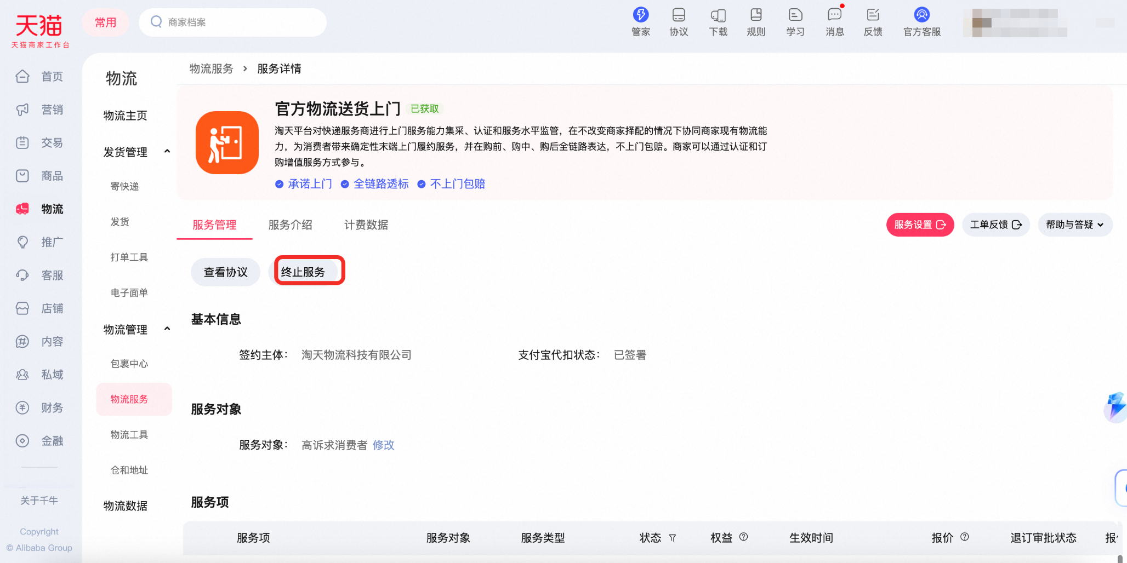Click the 服务项 column header
1127x563 pixels.
pos(253,538)
